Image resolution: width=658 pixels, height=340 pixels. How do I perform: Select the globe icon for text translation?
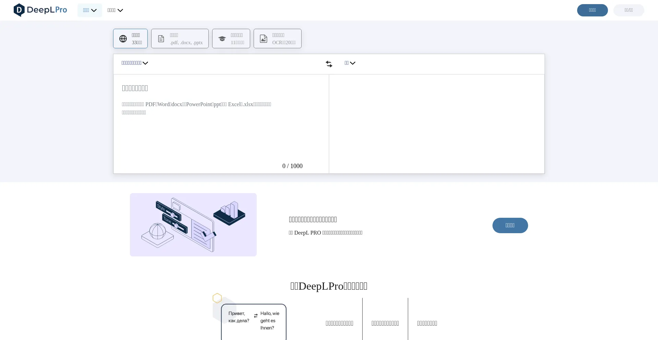pos(123,39)
